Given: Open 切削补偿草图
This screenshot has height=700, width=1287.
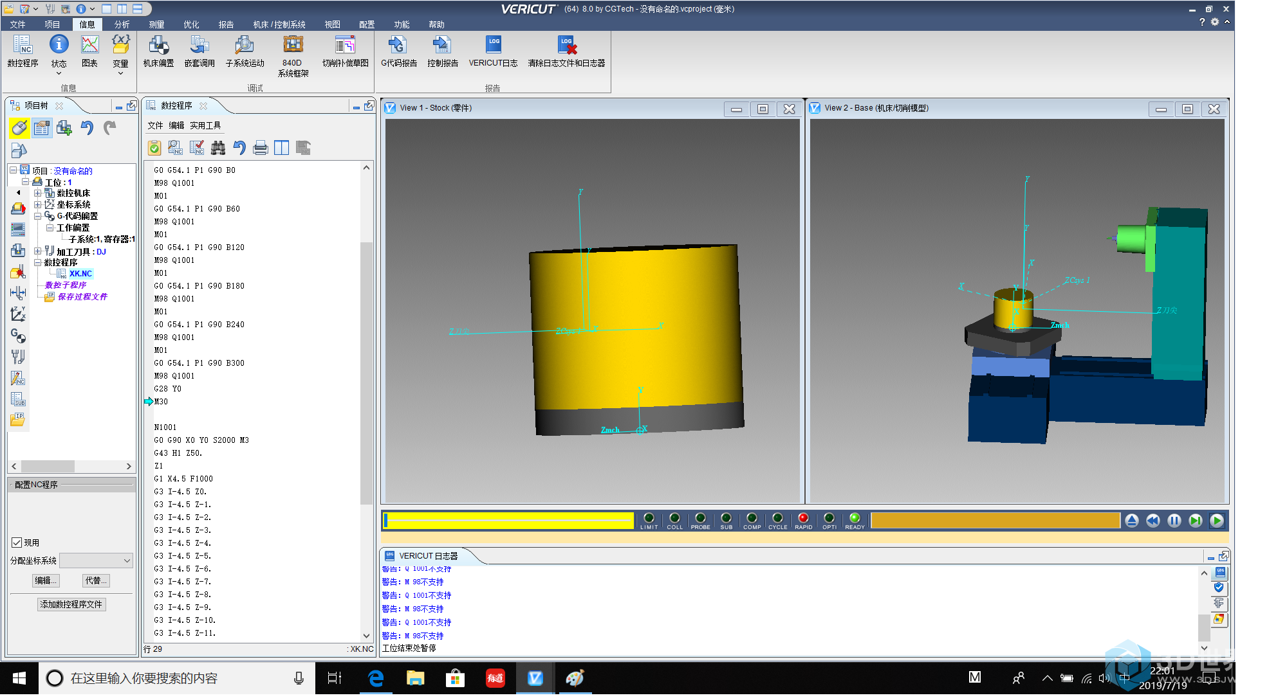Looking at the screenshot, I should coord(345,51).
